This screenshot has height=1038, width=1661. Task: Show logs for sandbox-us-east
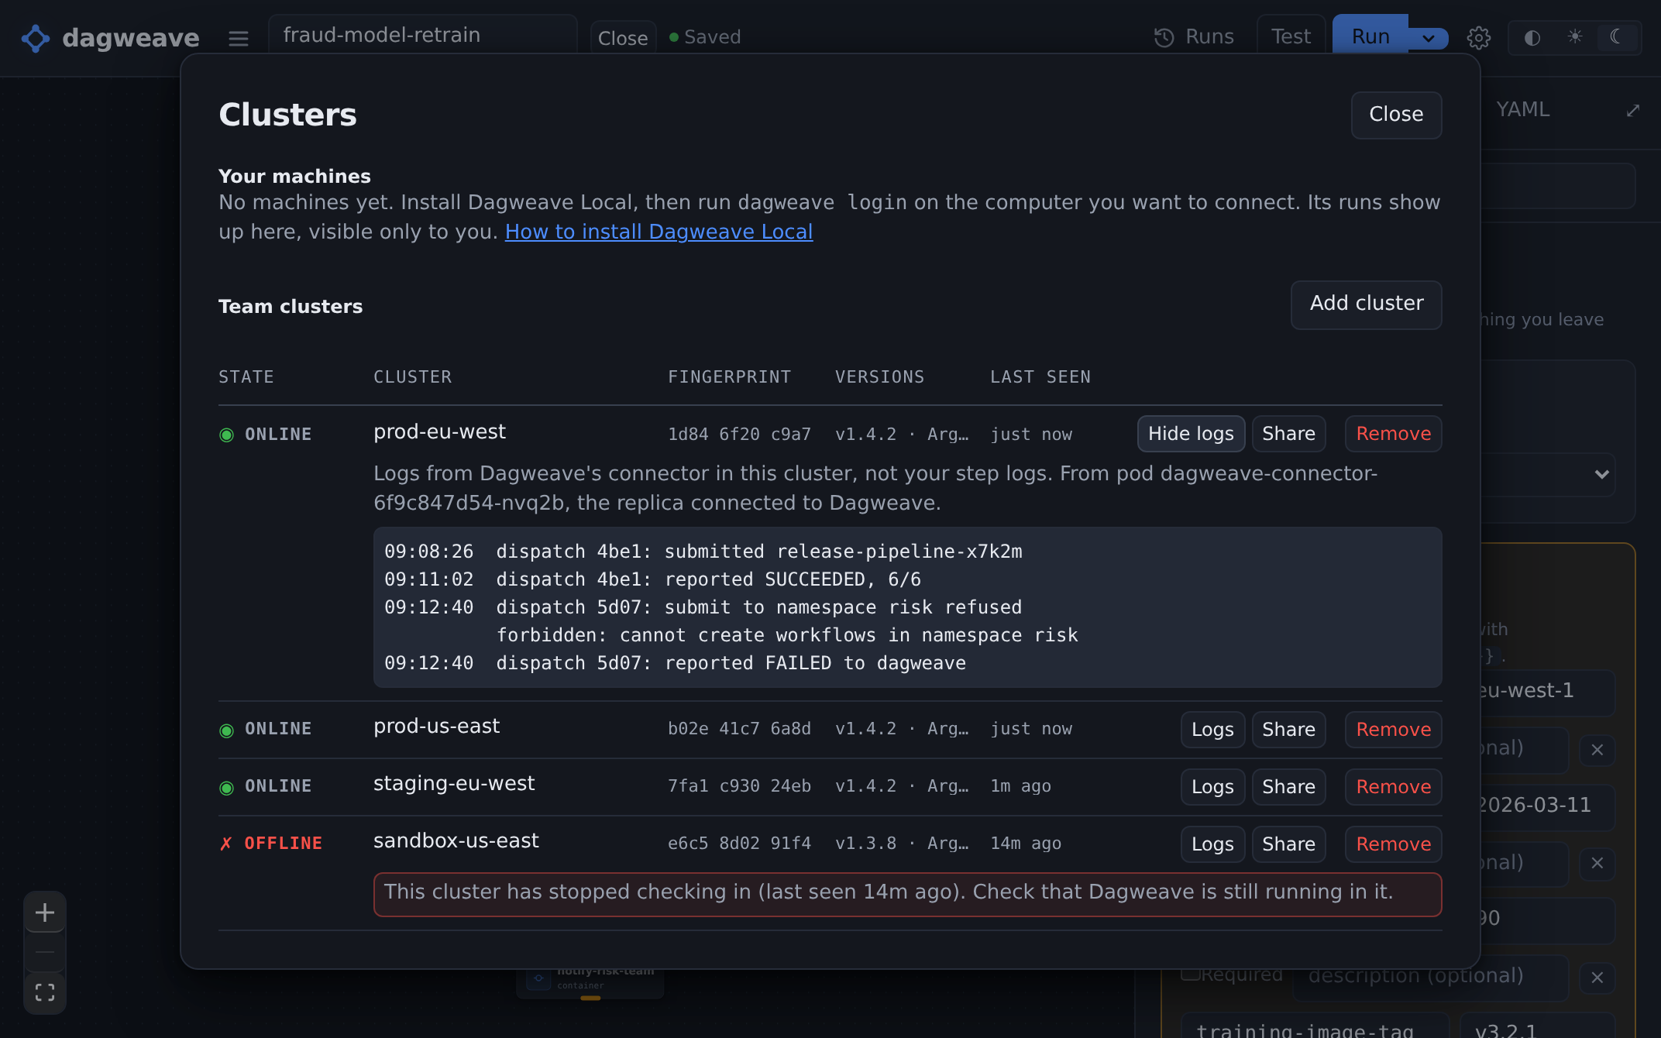point(1212,844)
